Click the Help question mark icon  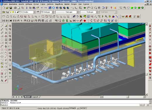111,8
